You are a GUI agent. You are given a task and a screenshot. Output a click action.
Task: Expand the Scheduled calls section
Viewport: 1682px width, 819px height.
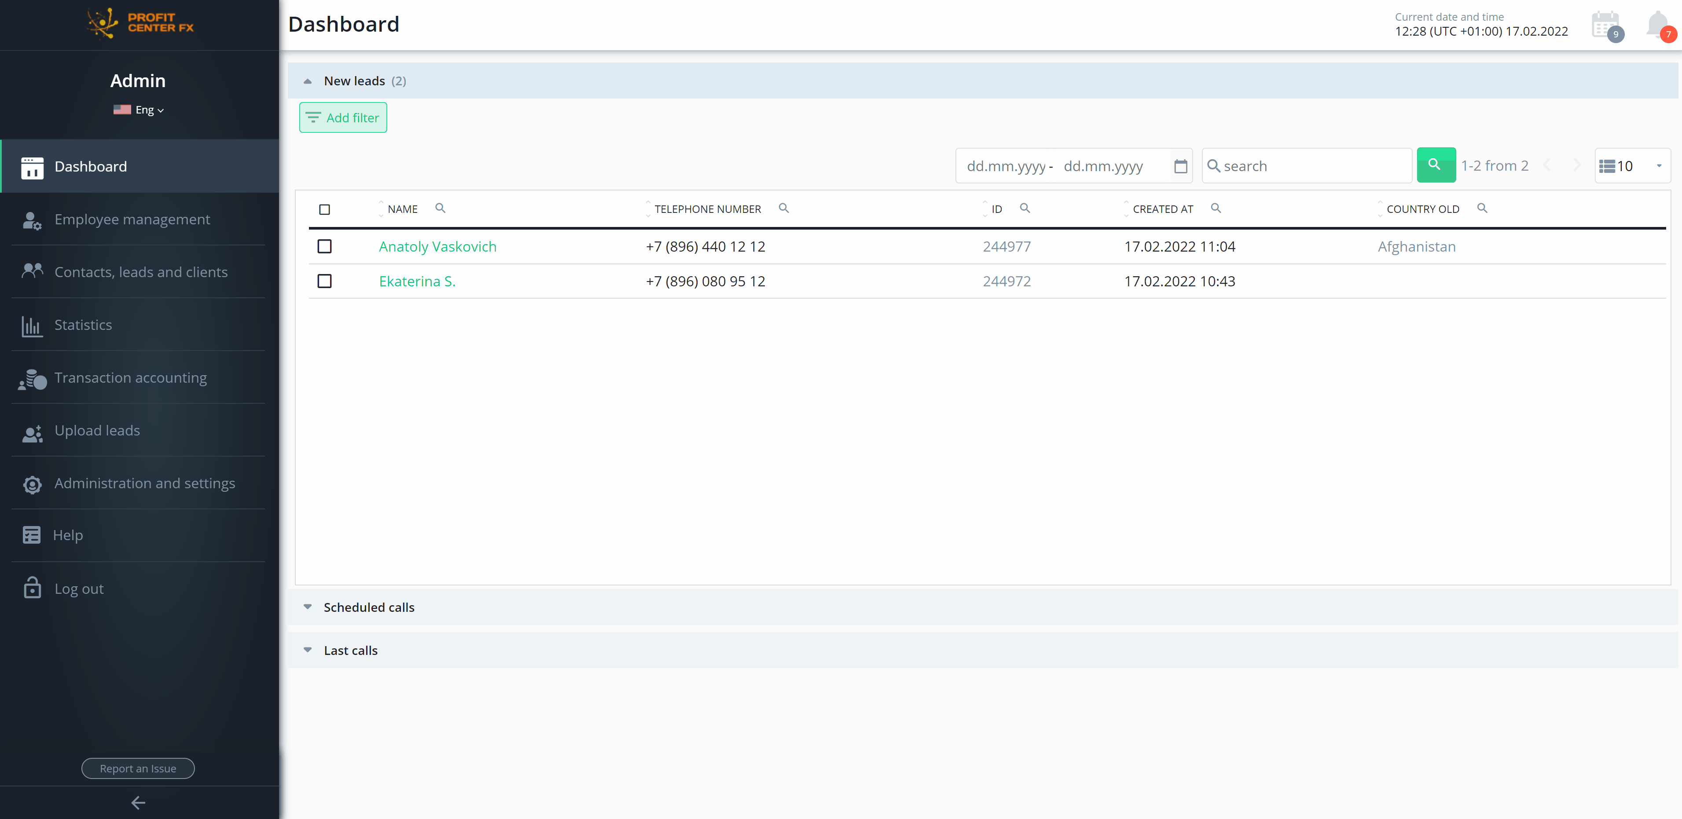pos(307,607)
